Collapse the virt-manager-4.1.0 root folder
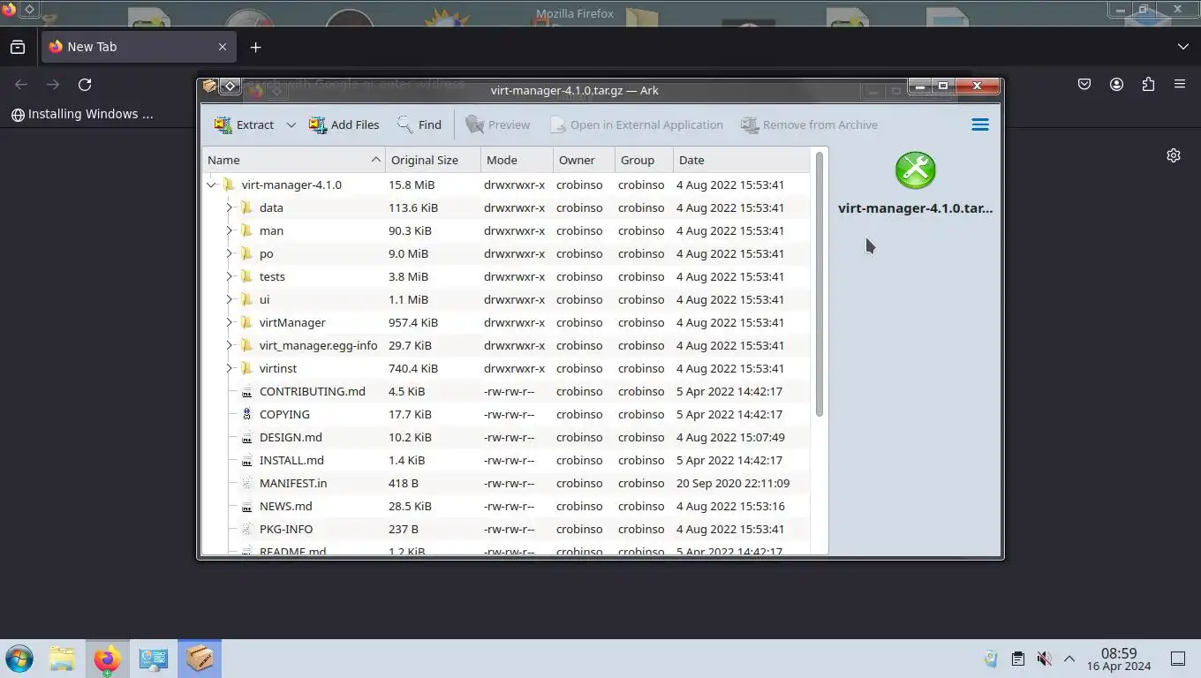 [212, 185]
